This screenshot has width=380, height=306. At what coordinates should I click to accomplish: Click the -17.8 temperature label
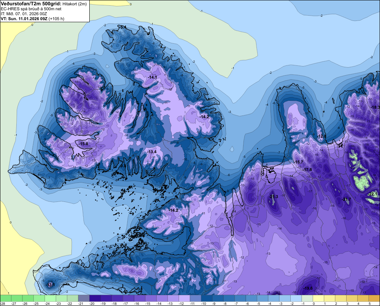tap(307, 170)
